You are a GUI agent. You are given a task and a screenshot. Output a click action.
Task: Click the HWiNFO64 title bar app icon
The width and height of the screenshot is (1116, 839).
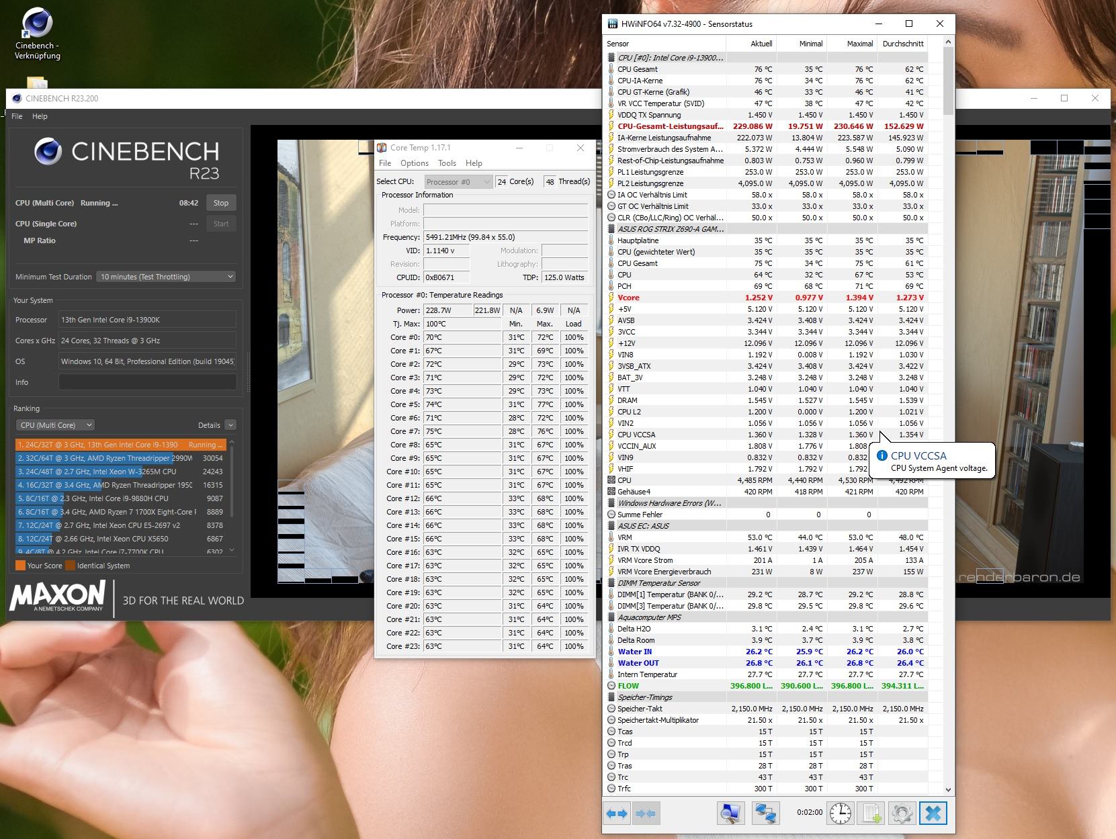tap(613, 24)
